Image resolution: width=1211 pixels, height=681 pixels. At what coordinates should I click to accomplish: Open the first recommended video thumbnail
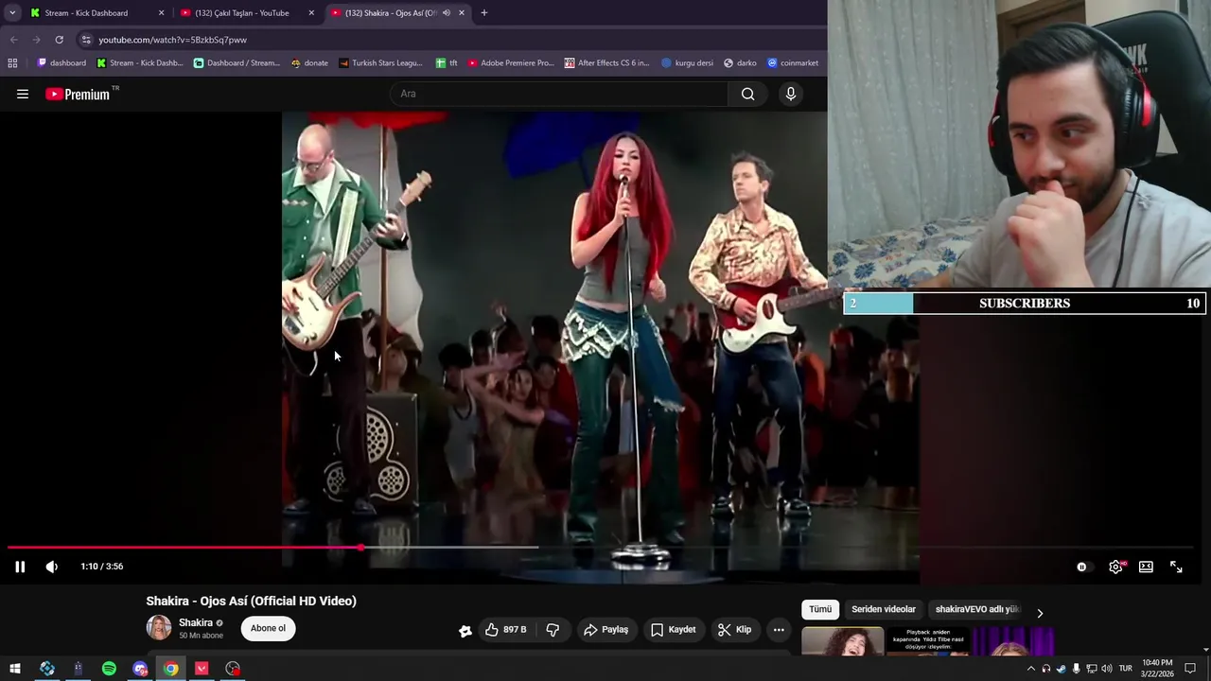pos(843,640)
